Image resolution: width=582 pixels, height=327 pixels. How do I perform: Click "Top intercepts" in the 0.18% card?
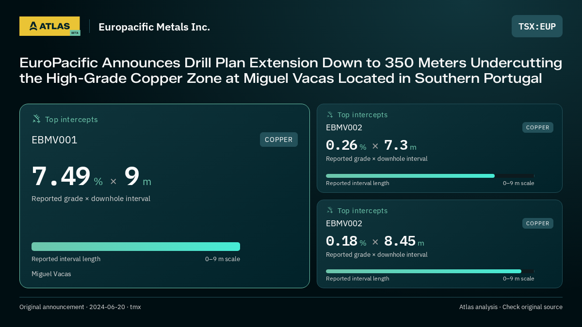tap(363, 211)
